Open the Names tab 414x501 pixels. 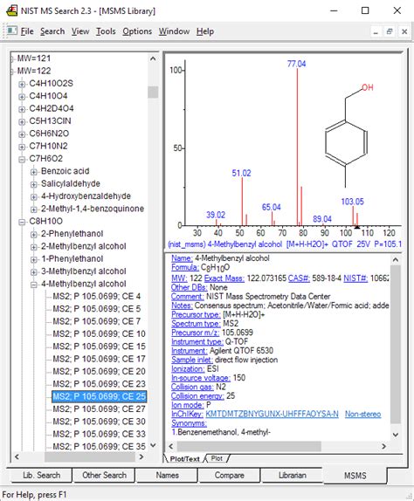pyautogui.click(x=167, y=475)
